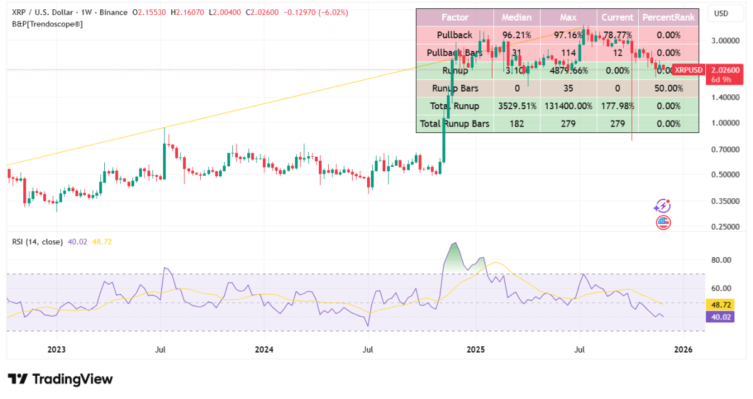
Task: Click the 2025 label on time axis
Action: 476,349
